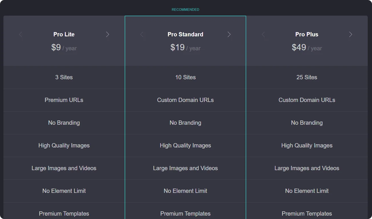372x219 pixels.
Task: Click No Element Limit in Pro Plus
Action: [307, 191]
